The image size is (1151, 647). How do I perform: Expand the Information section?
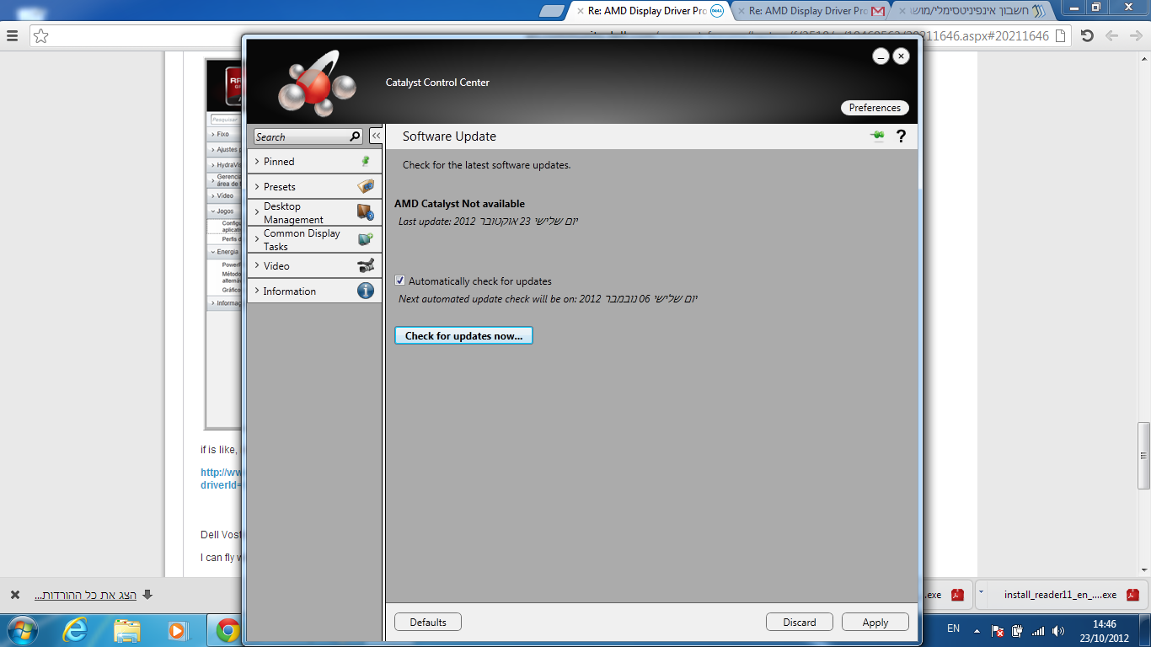pos(314,291)
